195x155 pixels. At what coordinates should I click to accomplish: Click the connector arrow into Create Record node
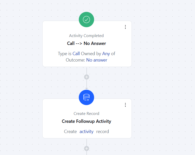coord(87,88)
